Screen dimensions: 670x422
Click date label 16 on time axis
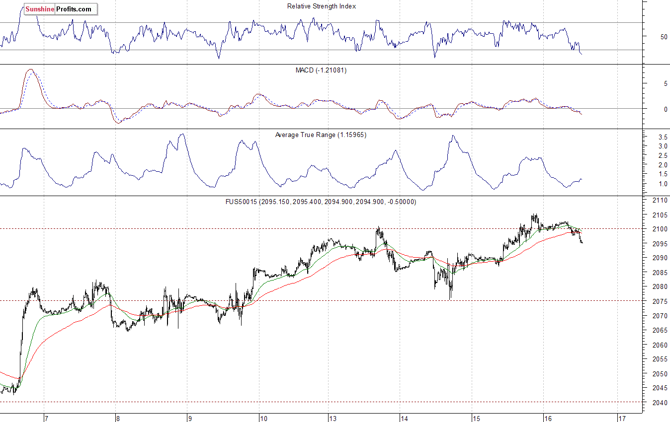[548, 419]
